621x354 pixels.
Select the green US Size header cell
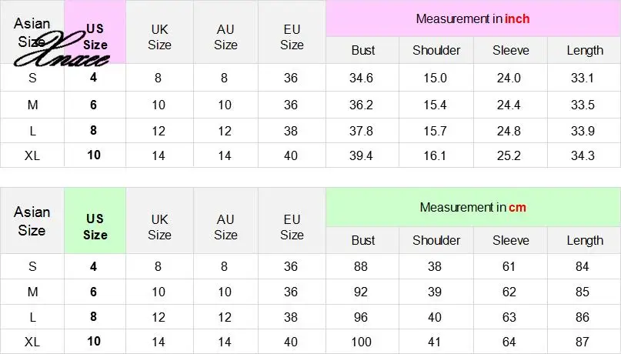click(95, 226)
